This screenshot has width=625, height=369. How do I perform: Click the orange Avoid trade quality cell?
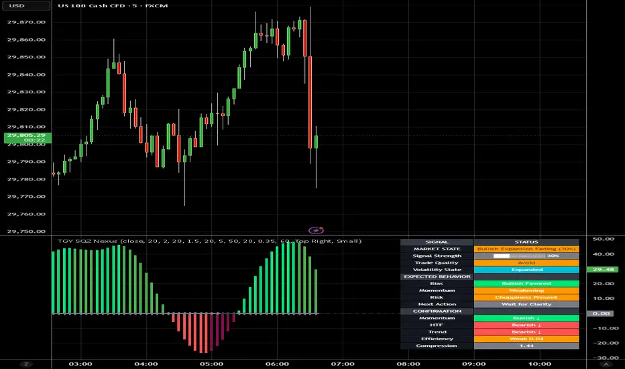[x=526, y=262]
